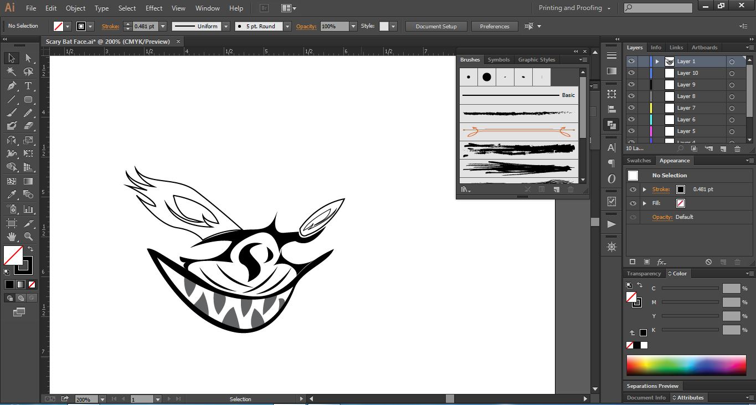Click the Preferences button
This screenshot has height=405, width=756.
(x=494, y=26)
